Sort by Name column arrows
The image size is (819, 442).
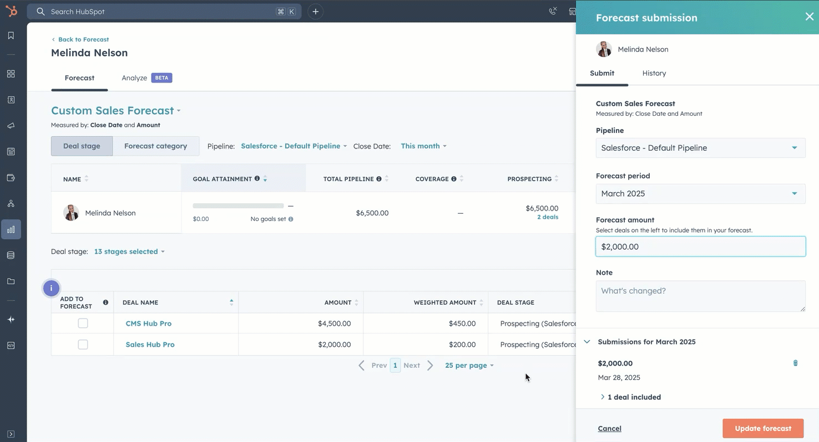click(86, 179)
